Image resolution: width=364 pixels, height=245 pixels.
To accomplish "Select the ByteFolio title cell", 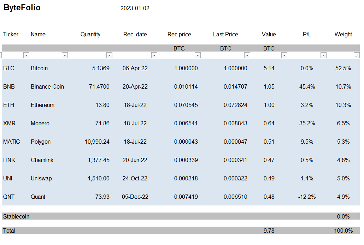I will tap(22, 8).
